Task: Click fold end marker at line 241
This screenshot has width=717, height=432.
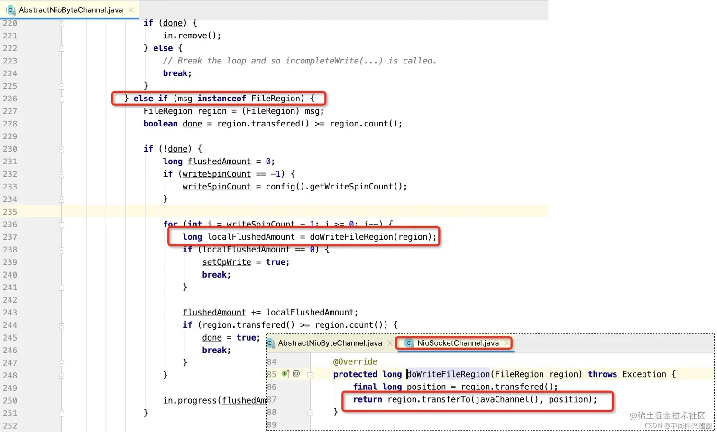Action: (x=62, y=288)
